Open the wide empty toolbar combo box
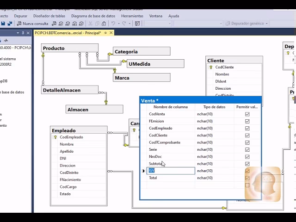 pyautogui.click(x=198, y=24)
